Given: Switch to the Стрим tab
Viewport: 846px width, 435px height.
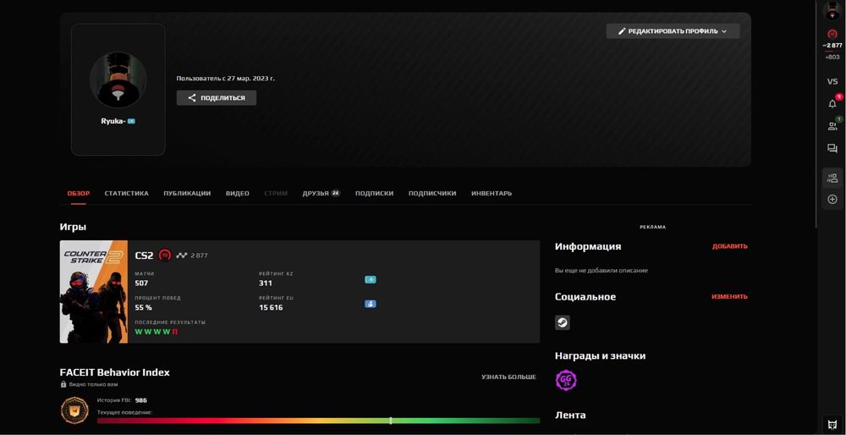Looking at the screenshot, I should (276, 193).
